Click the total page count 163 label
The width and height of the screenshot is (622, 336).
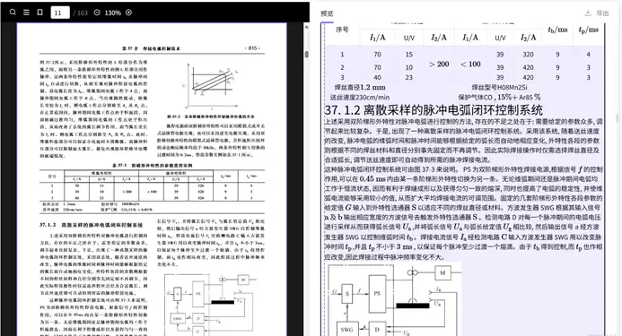click(81, 13)
